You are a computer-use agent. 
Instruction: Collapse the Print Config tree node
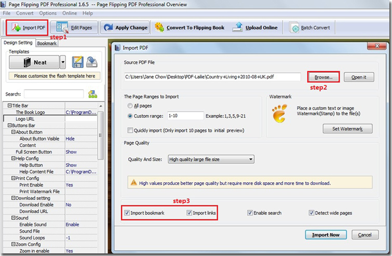point(13,178)
